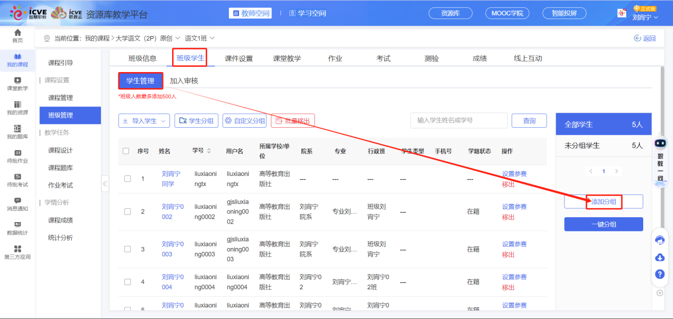The height and width of the screenshot is (319, 673).
Task: Click the 首页 home icon in sidebar
Action: coord(18,34)
